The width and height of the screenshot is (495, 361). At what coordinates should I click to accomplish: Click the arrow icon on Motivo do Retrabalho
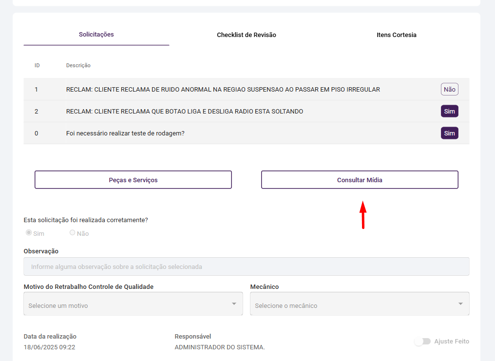(234, 304)
